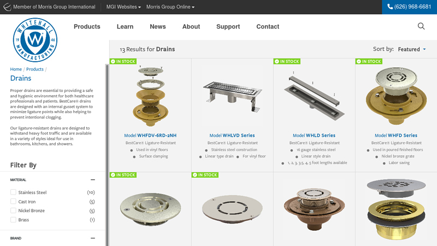Click the sidebar vertical scrollbar

107,155
